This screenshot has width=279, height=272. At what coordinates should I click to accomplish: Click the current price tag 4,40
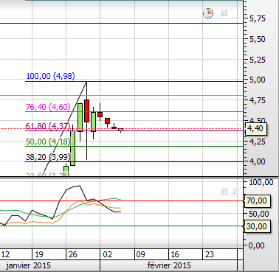[255, 128]
